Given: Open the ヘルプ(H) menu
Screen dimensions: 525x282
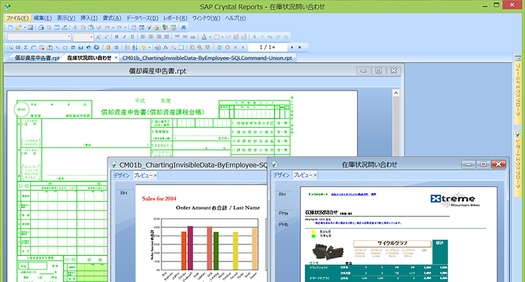Looking at the screenshot, I should (x=235, y=18).
